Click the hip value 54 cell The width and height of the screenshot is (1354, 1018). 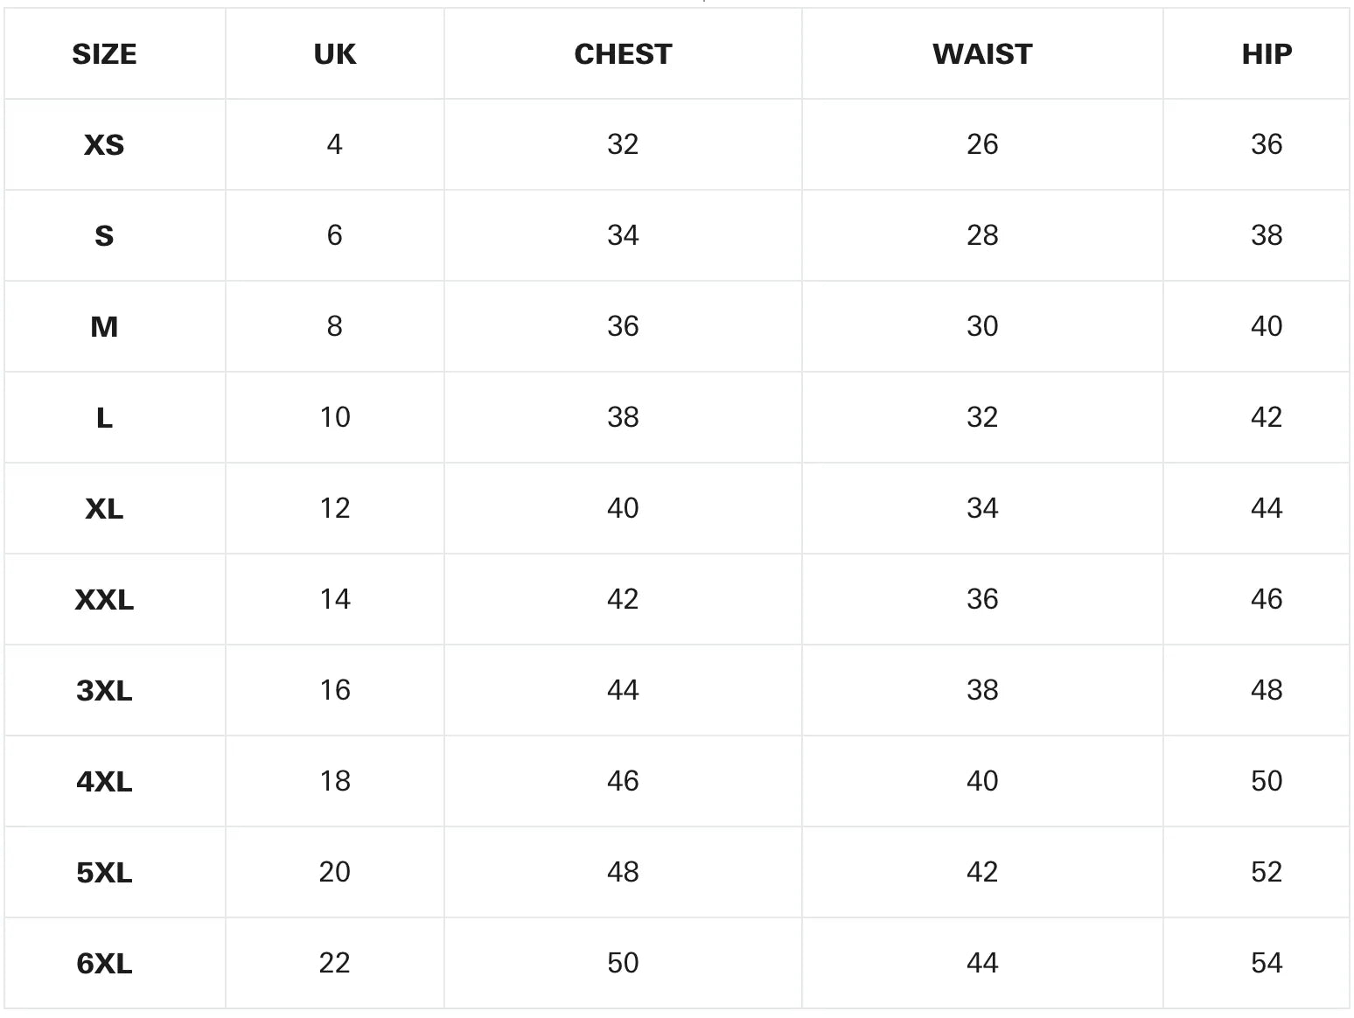[x=1267, y=963]
